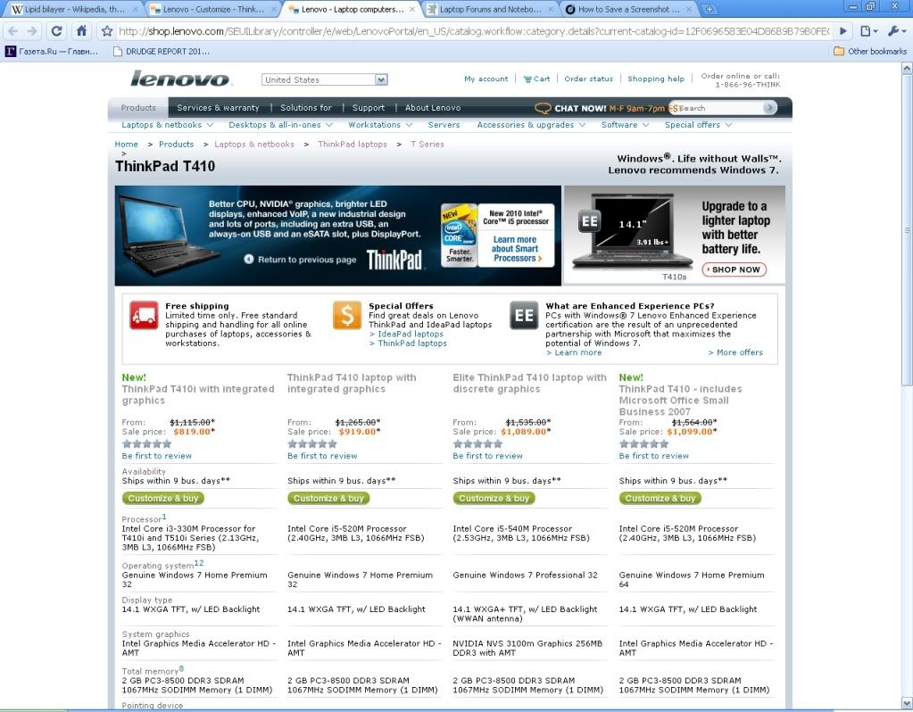
Task: Open the Support menu item
Action: (368, 108)
